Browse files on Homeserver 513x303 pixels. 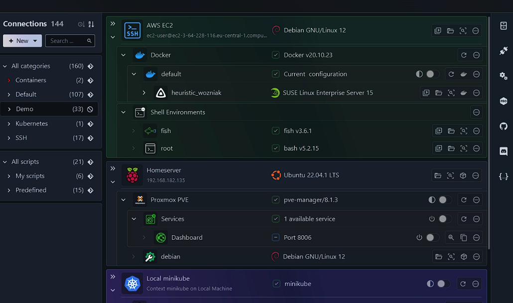438,176
